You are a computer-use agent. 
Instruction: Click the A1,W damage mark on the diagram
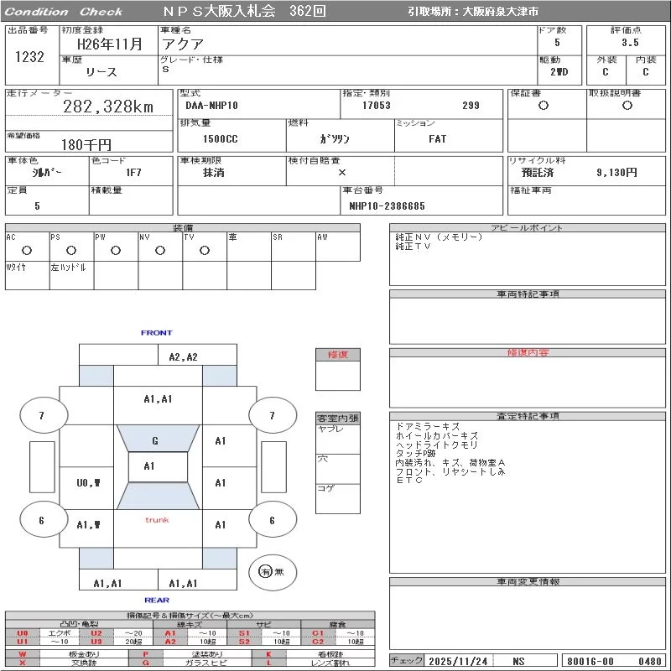88,525
